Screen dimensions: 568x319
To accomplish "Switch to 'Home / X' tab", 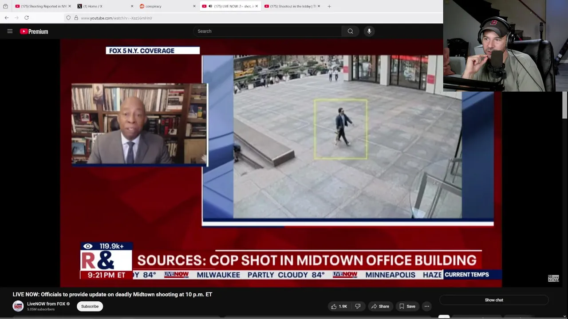I will [105, 6].
